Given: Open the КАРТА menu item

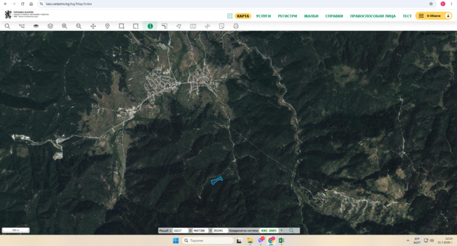Looking at the screenshot, I should 243,16.
